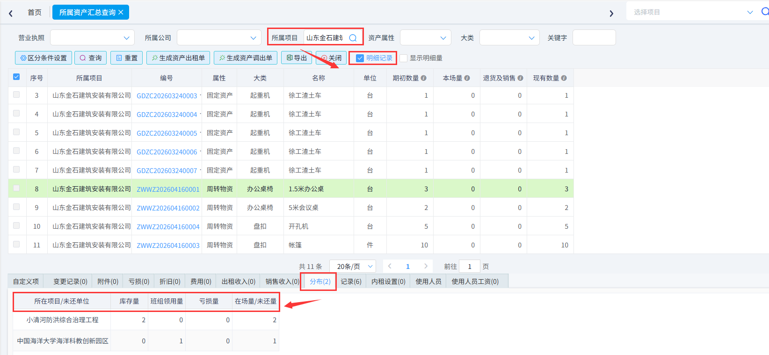Check the row 8 checkbox
The height and width of the screenshot is (355, 769).
pos(16,188)
